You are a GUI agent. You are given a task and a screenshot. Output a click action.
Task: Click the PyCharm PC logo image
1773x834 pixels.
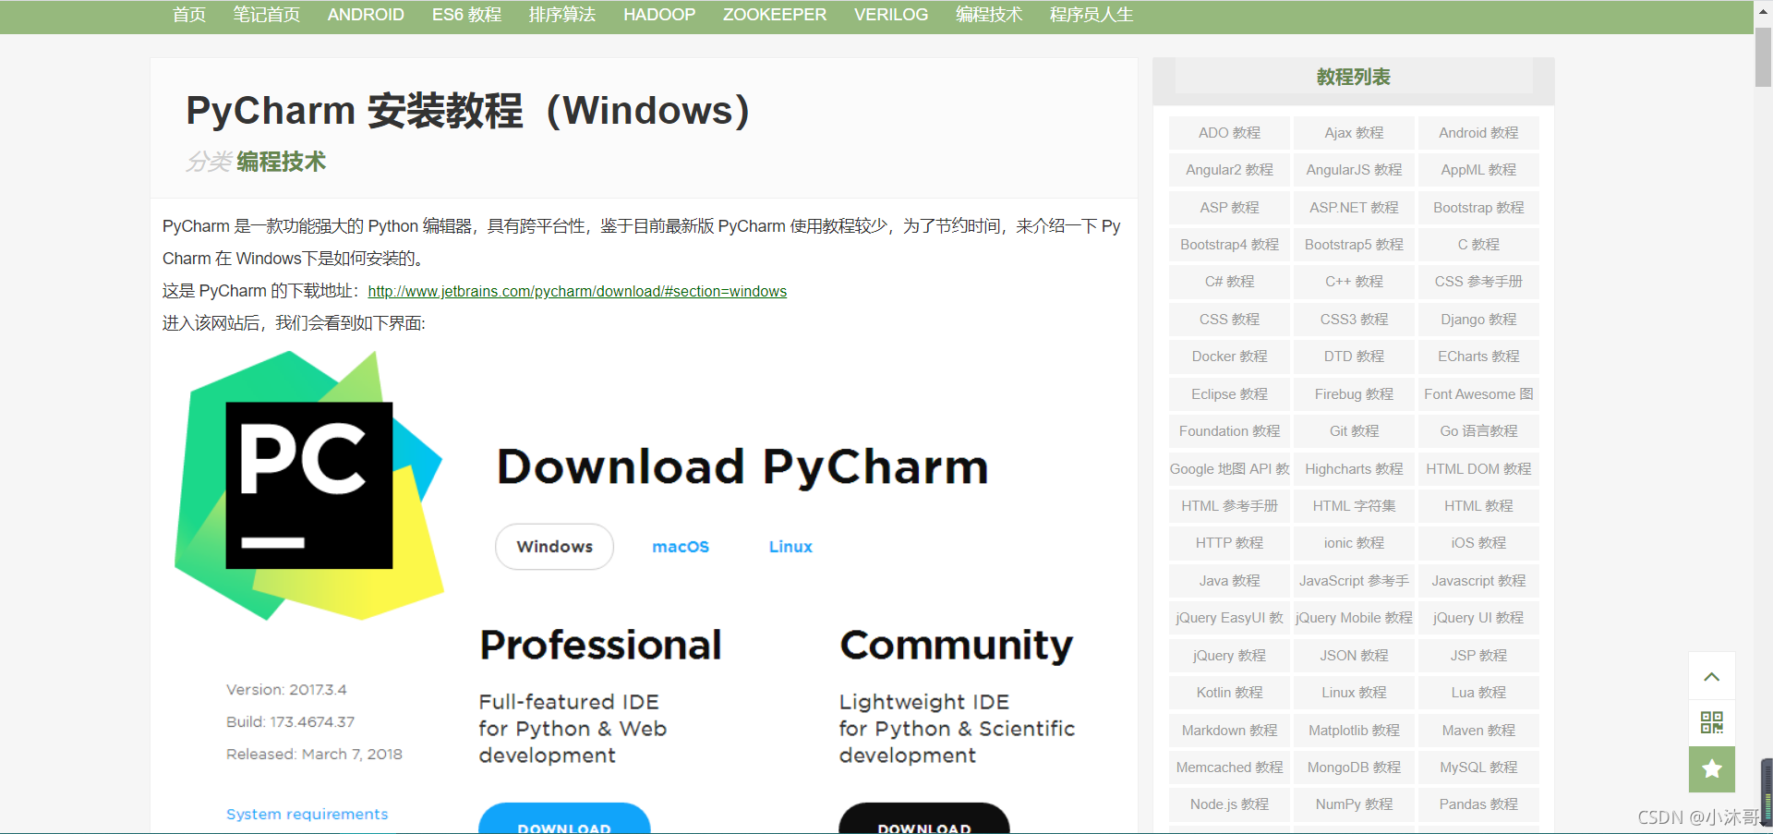tap(309, 485)
